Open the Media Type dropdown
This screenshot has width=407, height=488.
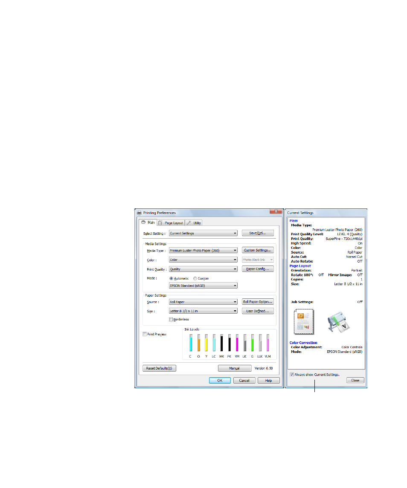pos(203,251)
